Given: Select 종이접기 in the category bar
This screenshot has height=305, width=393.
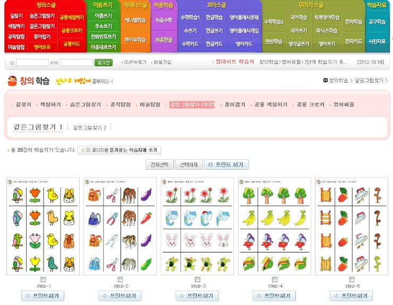Looking at the screenshot, I should coord(234,104).
